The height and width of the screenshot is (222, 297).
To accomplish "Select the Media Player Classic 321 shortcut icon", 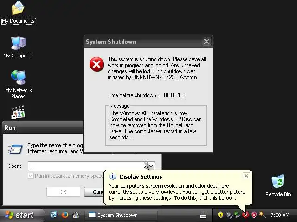I will (x=18, y=112).
